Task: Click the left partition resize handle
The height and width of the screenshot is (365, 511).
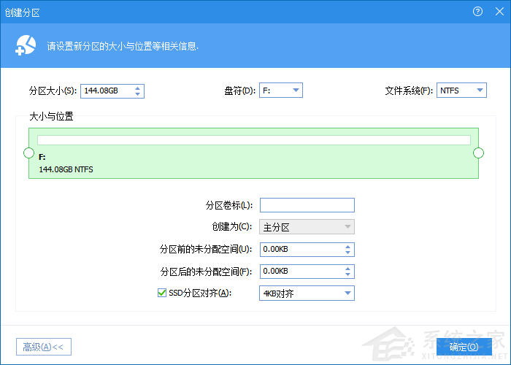Action: 28,153
